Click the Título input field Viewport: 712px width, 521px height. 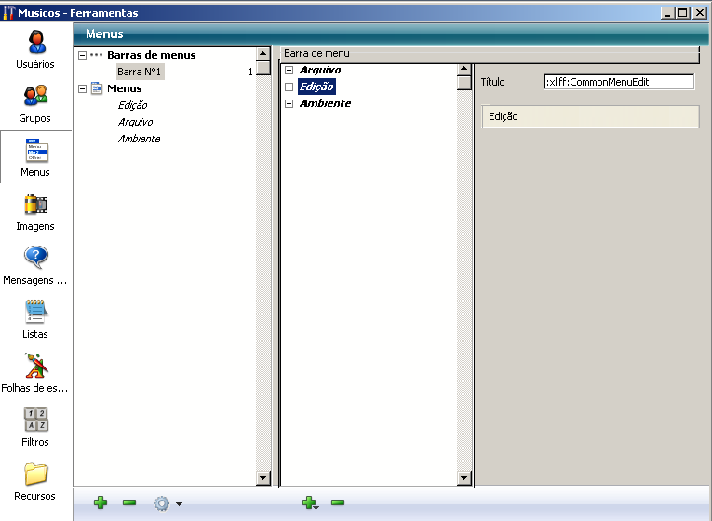[619, 82]
